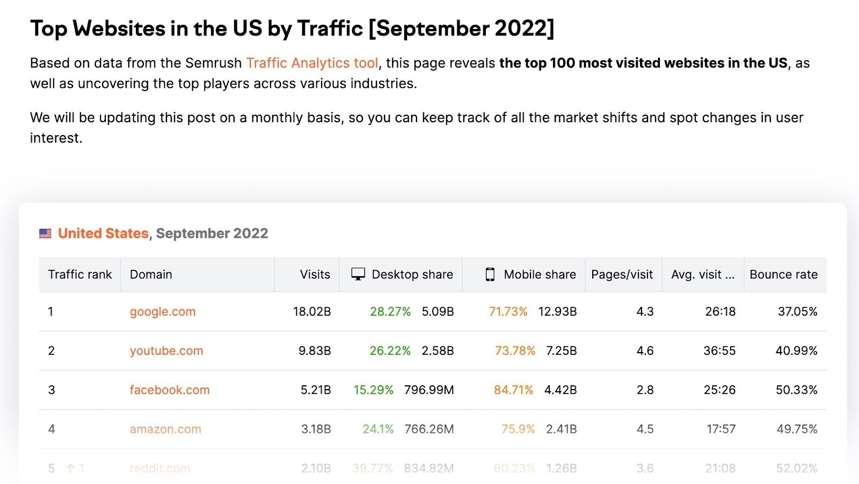This screenshot has width=859, height=484.
Task: Click facebook.com mobile share 84.71%
Action: pyautogui.click(x=514, y=390)
